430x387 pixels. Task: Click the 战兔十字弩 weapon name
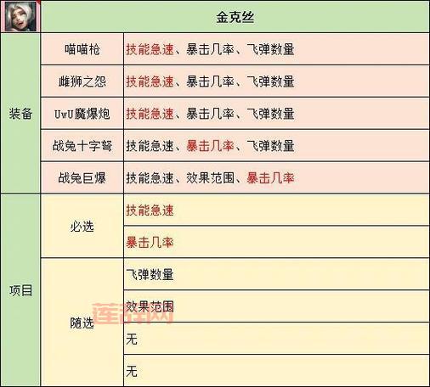click(x=82, y=146)
